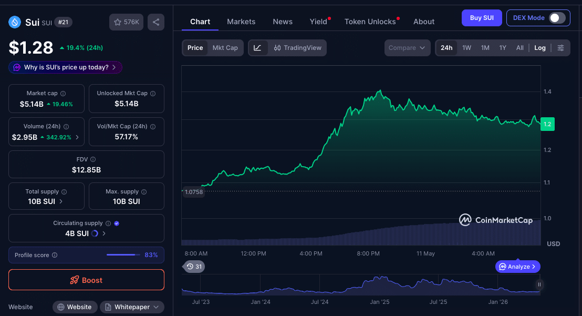Toggle the DEX Mode switch
The width and height of the screenshot is (582, 316).
[557, 18]
